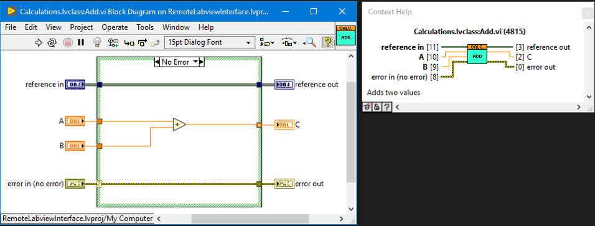Viewport: 595px width, 226px height.
Task: Click the B input tunnel on case structure
Action: (100, 146)
